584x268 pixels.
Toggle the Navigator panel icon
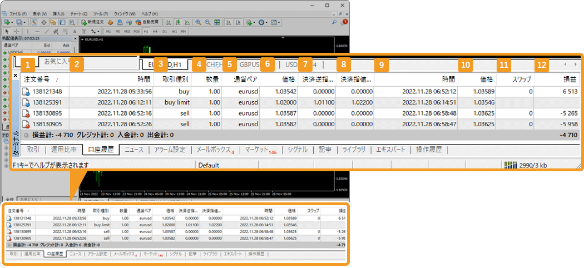point(53,22)
